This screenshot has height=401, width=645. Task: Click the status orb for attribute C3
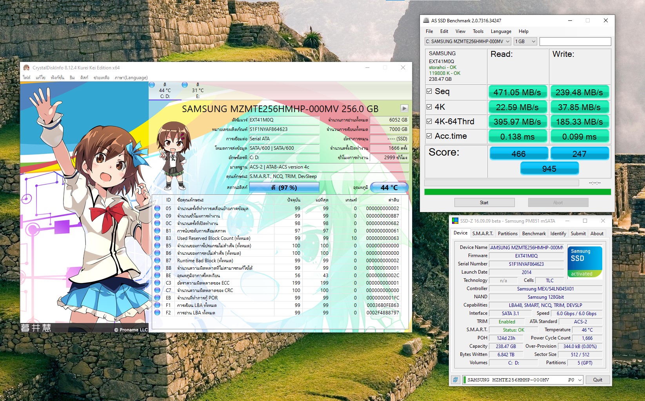(157, 283)
